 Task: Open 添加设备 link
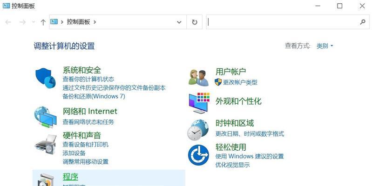[x=74, y=153]
